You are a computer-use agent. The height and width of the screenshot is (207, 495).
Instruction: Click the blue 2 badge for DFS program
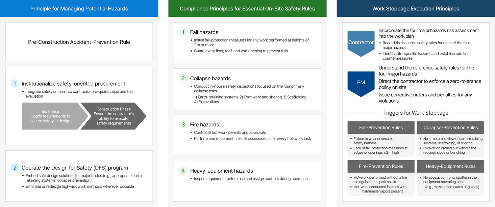(15, 168)
